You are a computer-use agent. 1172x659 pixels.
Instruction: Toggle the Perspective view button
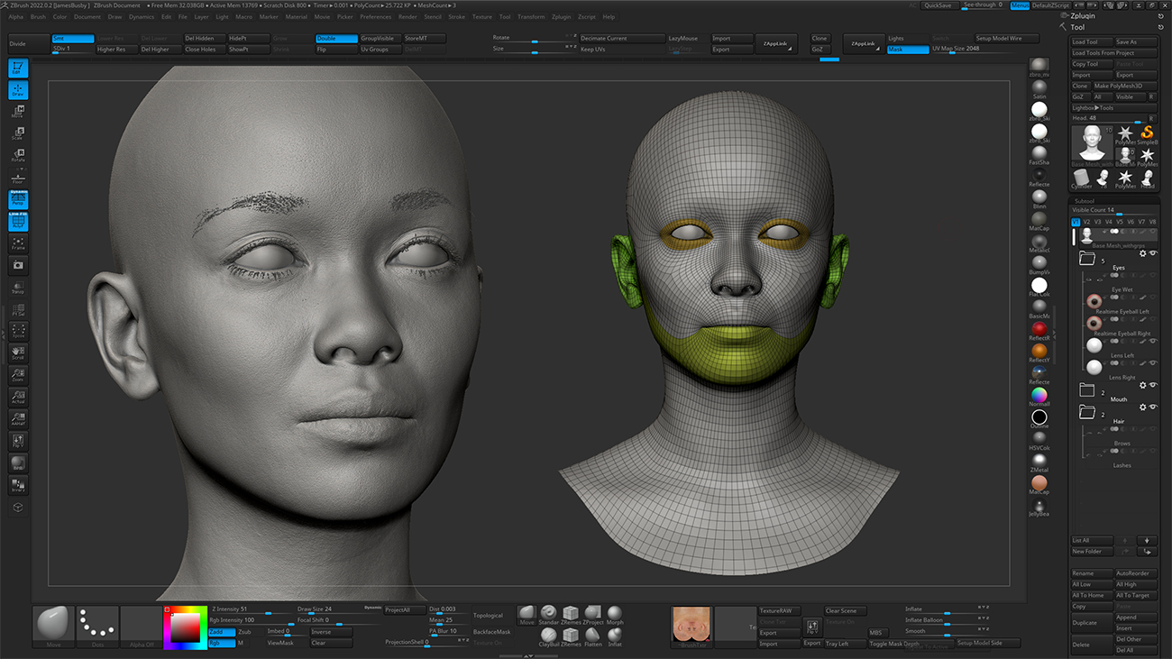point(18,200)
